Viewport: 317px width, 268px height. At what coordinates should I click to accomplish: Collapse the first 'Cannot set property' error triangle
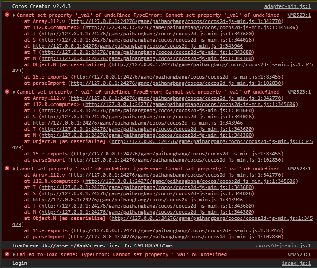pos(14,15)
